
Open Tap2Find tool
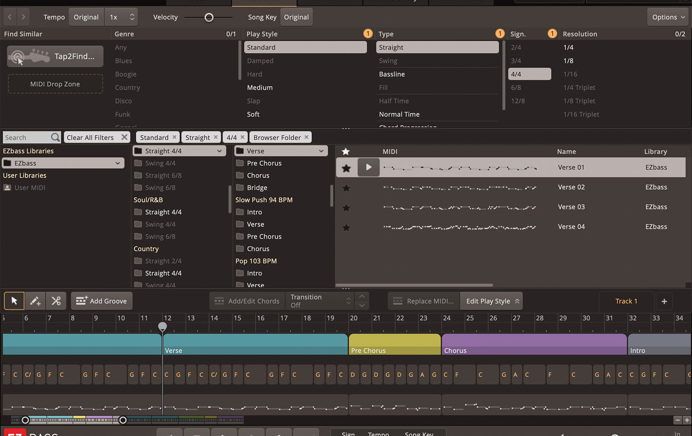[x=55, y=56]
